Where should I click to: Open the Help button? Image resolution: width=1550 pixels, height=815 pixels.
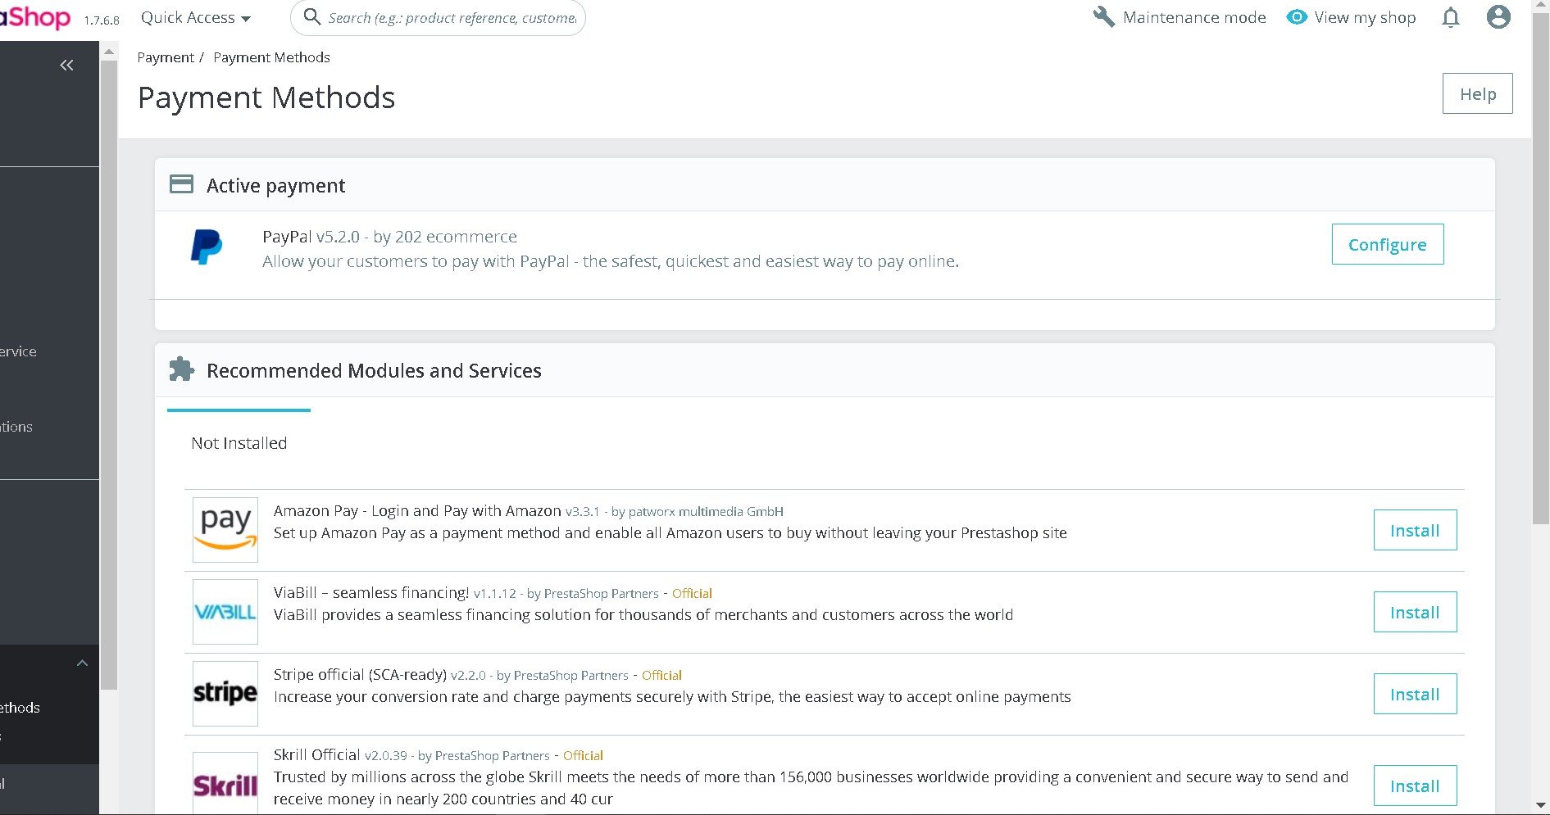pyautogui.click(x=1477, y=93)
